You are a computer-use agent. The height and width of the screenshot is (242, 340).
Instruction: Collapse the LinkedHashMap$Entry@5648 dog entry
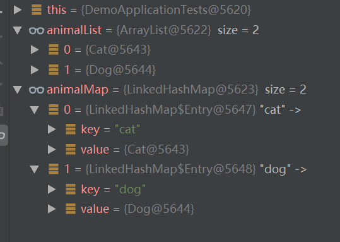pyautogui.click(x=35, y=169)
